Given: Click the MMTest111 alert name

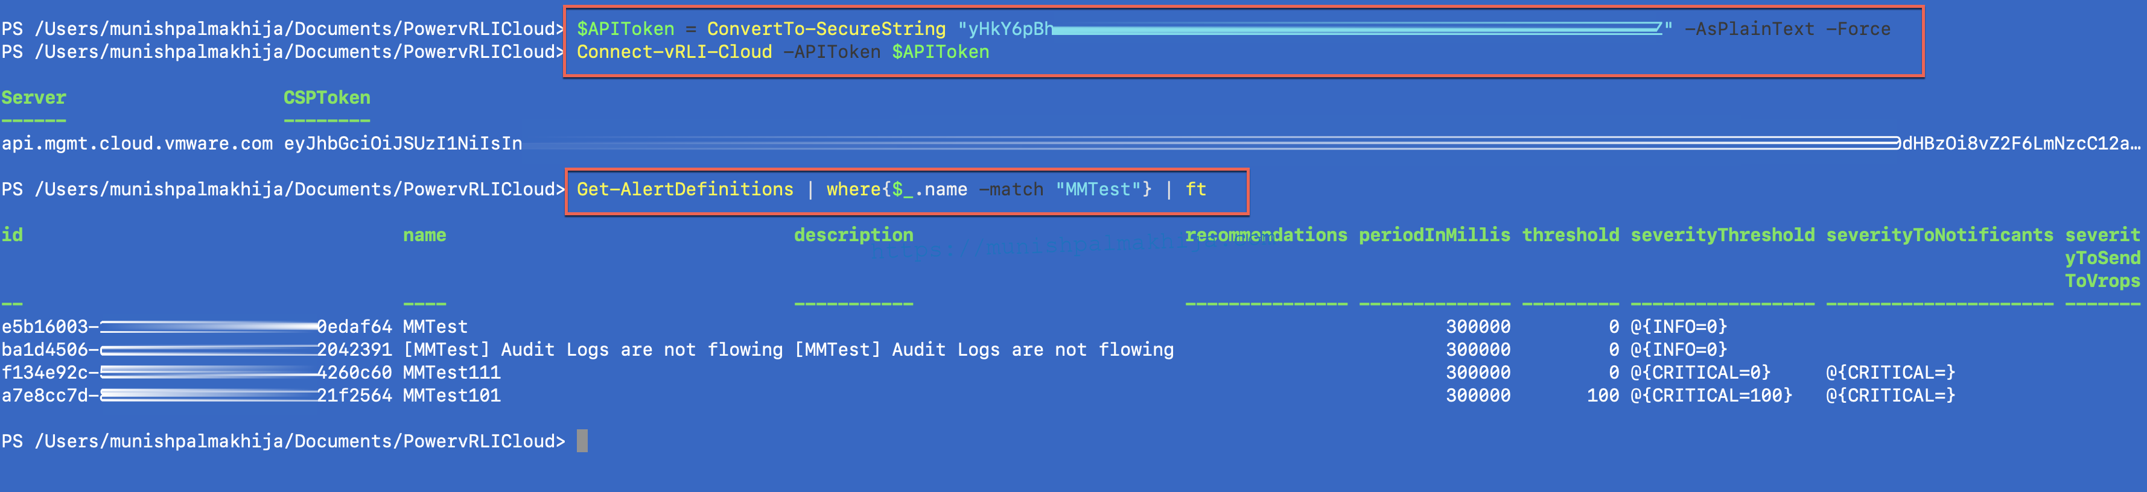Looking at the screenshot, I should pos(452,373).
